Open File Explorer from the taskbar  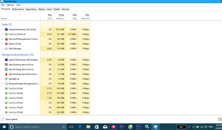(88, 127)
